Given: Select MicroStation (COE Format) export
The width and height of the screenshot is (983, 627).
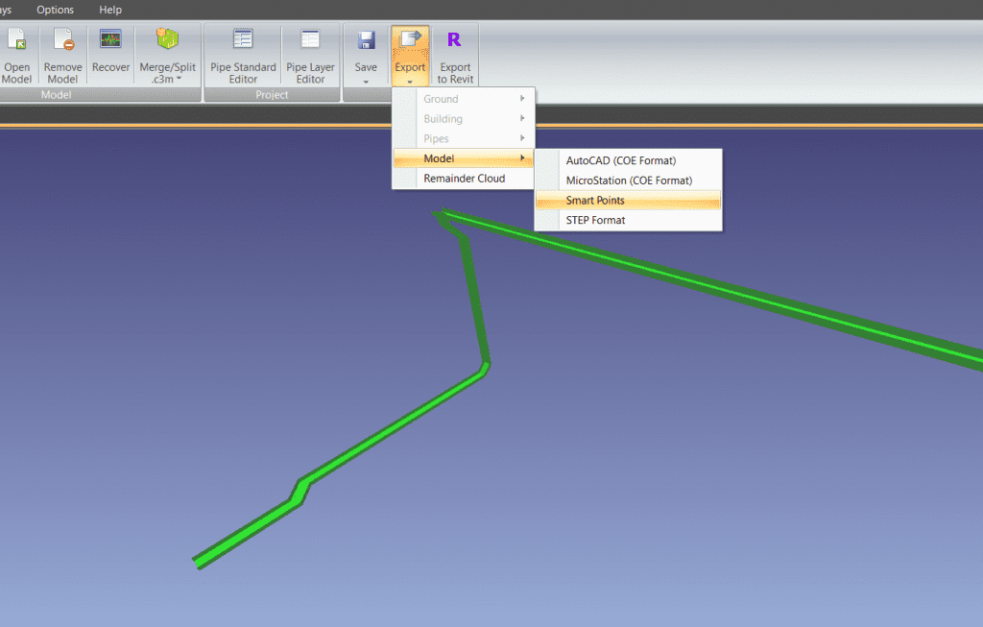Looking at the screenshot, I should 628,181.
